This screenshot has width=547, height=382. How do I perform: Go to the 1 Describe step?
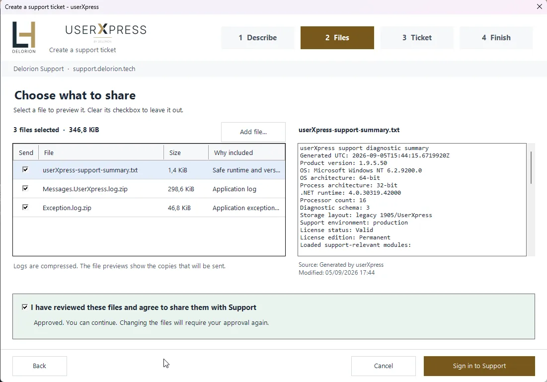pyautogui.click(x=258, y=38)
